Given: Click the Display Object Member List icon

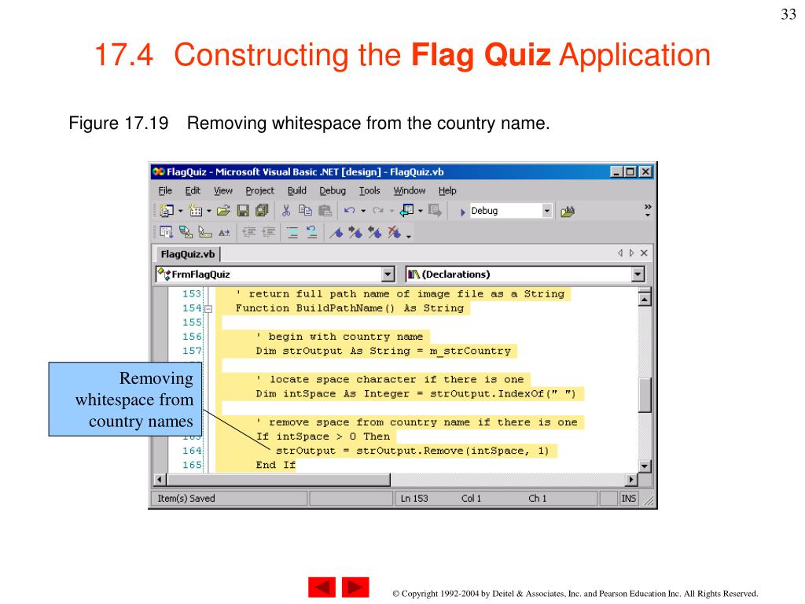Looking at the screenshot, I should click(166, 233).
